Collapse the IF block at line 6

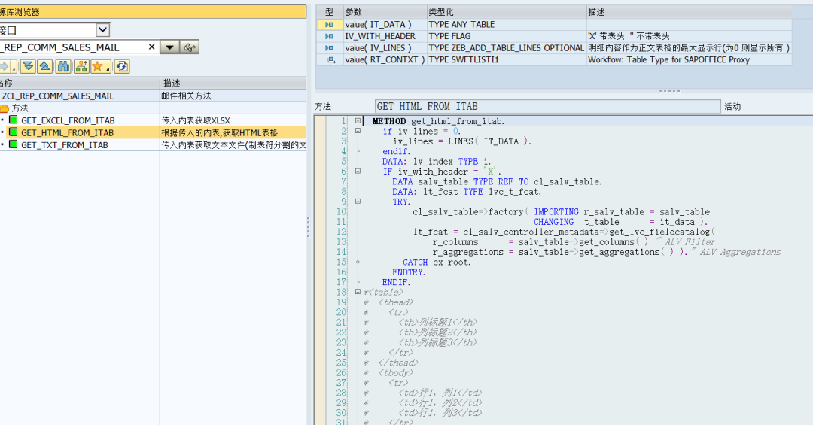358,171
